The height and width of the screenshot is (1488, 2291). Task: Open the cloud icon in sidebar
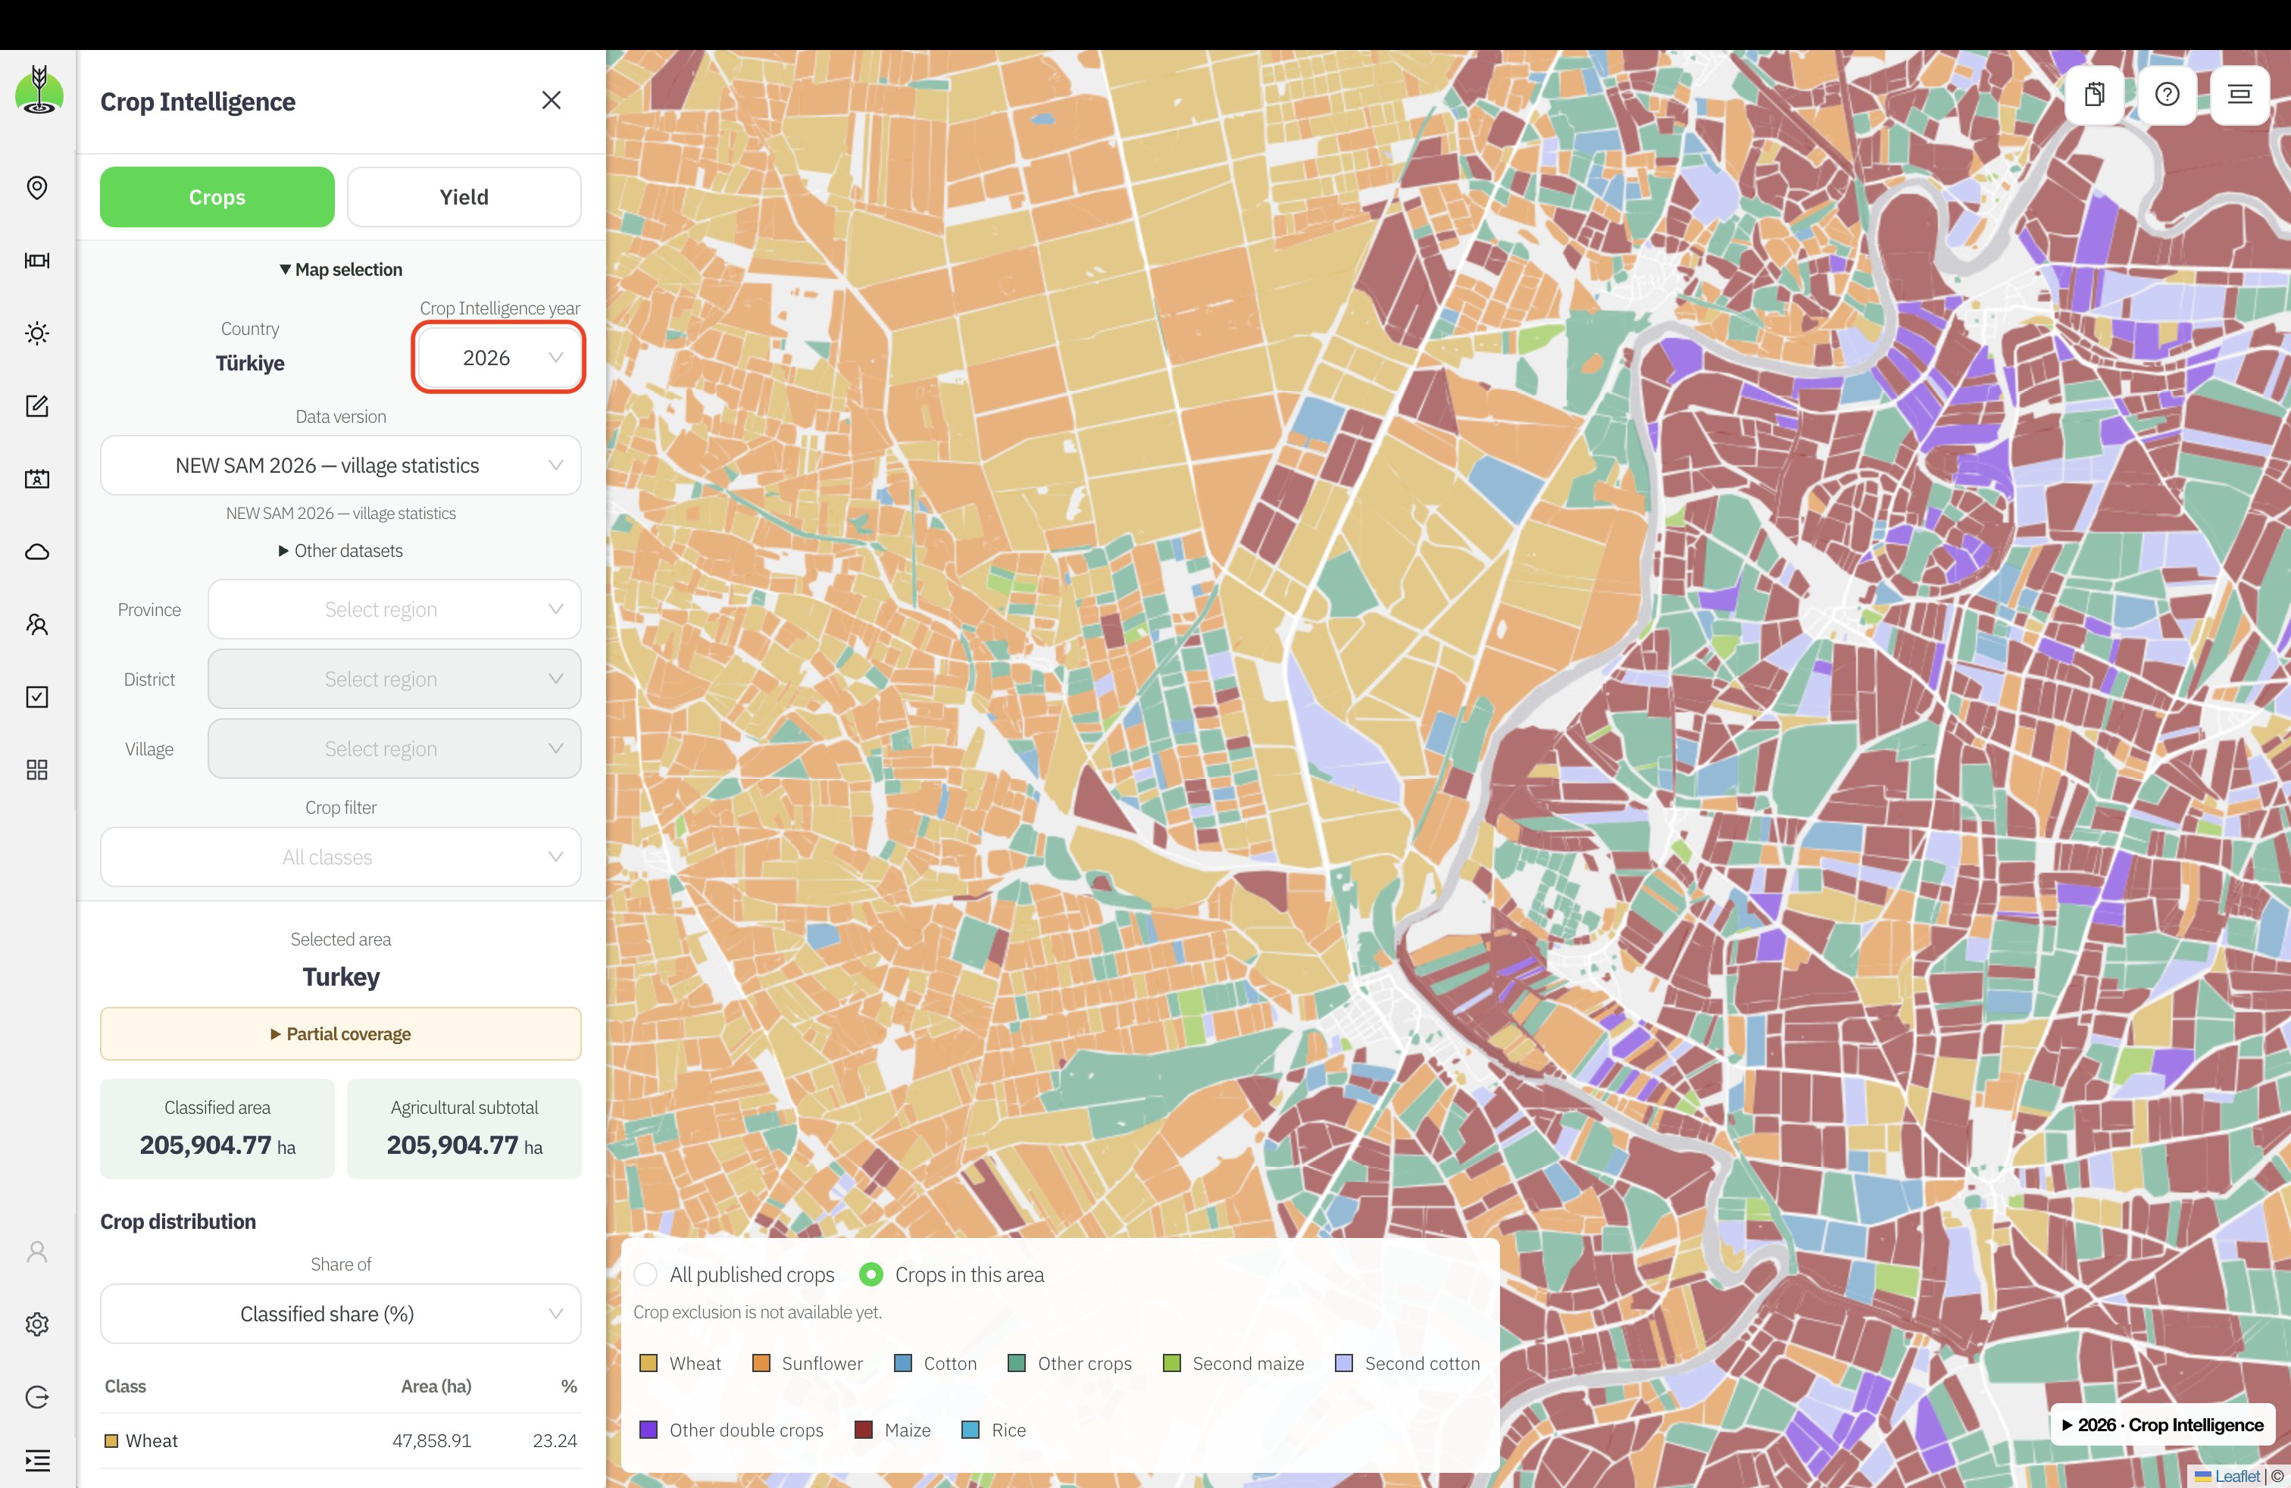coord(36,552)
